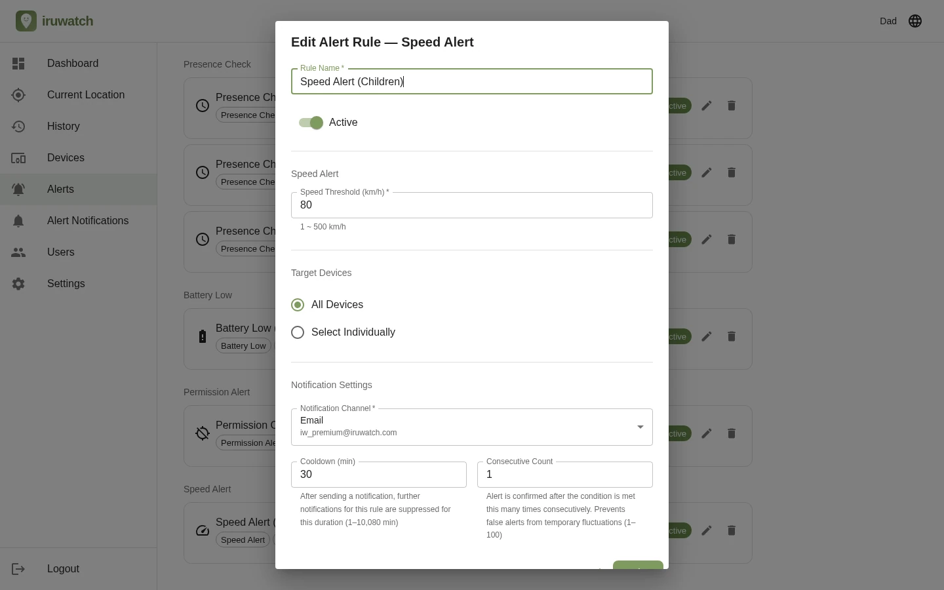Click the iruwatch logo link
Image resolution: width=944 pixels, height=590 pixels.
coord(54,21)
